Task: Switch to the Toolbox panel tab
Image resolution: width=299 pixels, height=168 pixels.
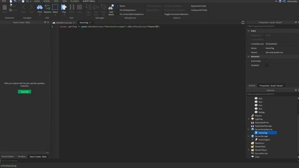Action: 22,157
